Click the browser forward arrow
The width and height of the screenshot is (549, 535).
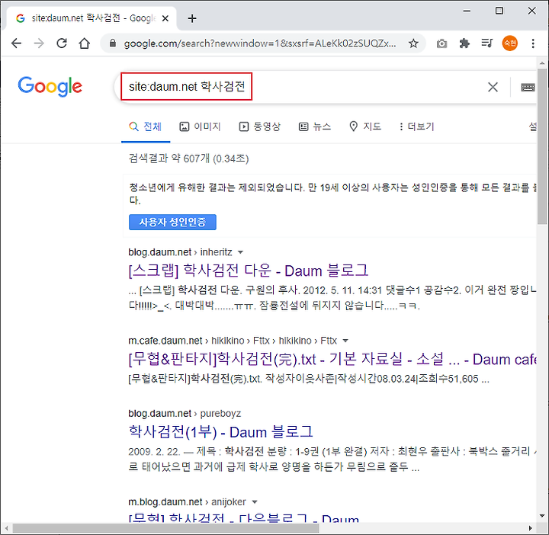(39, 43)
